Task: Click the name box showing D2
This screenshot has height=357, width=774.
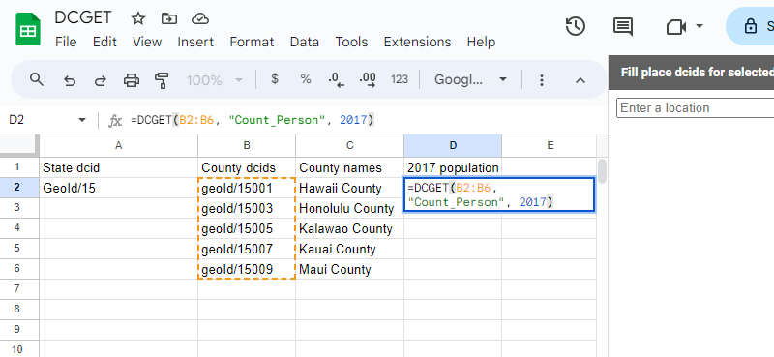Action: click(42, 120)
